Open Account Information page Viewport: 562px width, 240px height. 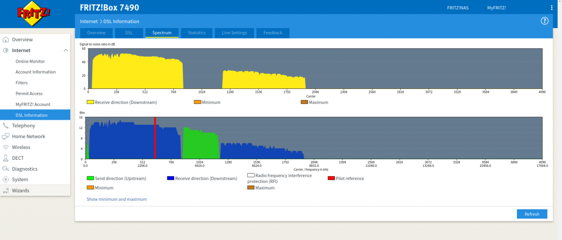[35, 72]
